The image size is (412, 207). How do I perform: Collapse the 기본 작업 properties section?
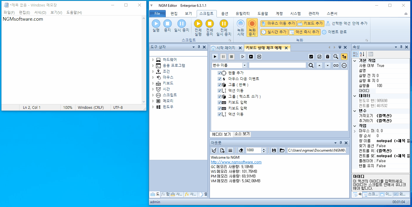tap(355, 60)
